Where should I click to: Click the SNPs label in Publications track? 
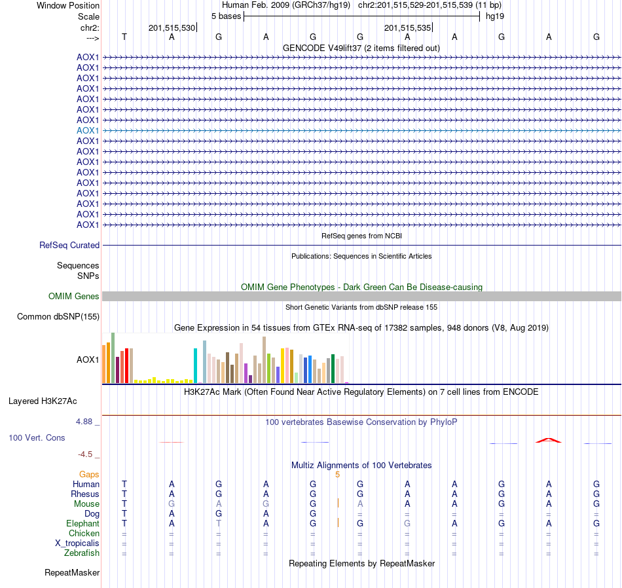coord(88,276)
